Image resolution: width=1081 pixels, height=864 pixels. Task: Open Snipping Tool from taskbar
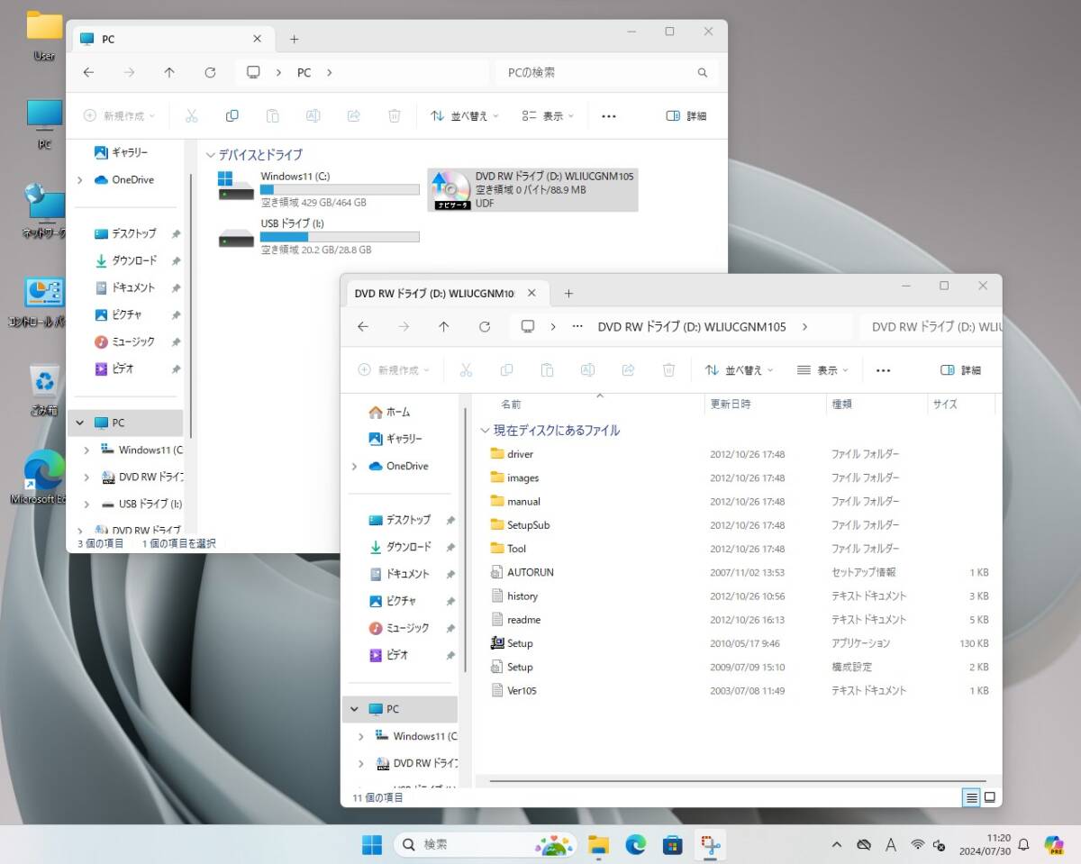pyautogui.click(x=710, y=844)
